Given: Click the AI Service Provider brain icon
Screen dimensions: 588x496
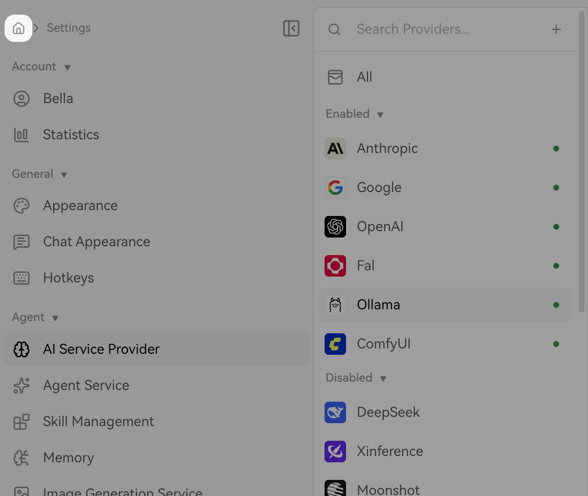Looking at the screenshot, I should click(21, 349).
